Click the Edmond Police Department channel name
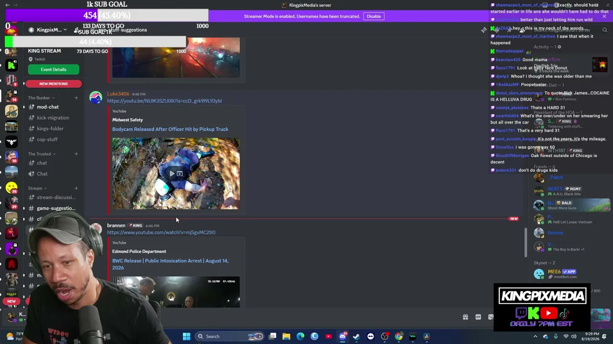Screen dimensions: 613x344 (x=139, y=251)
